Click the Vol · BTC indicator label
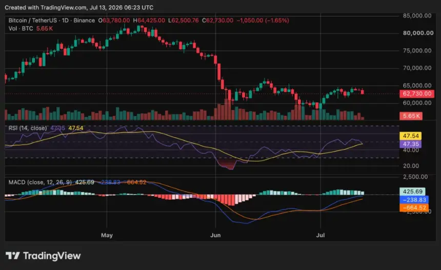441x270 pixels. (x=21, y=28)
